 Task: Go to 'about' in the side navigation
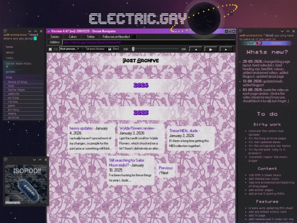pyautogui.click(x=10, y=52)
